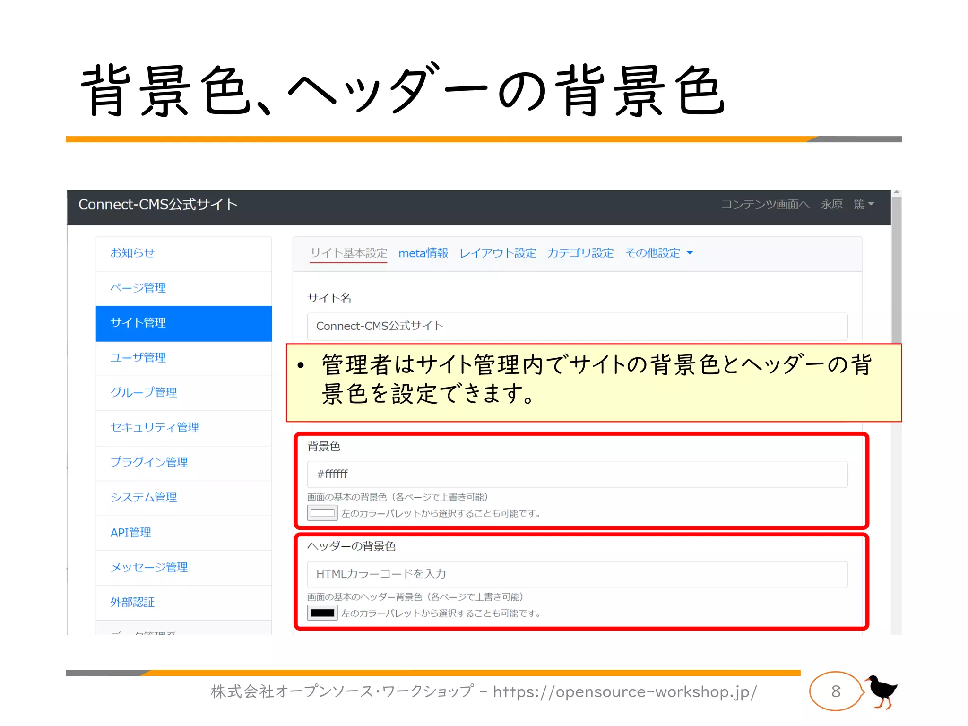
Task: Open API管理 in the sidebar
Action: click(183, 533)
